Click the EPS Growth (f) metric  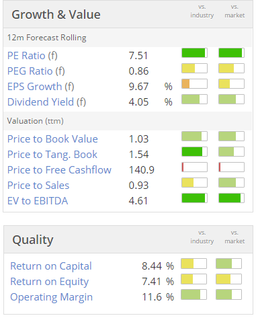click(x=41, y=87)
